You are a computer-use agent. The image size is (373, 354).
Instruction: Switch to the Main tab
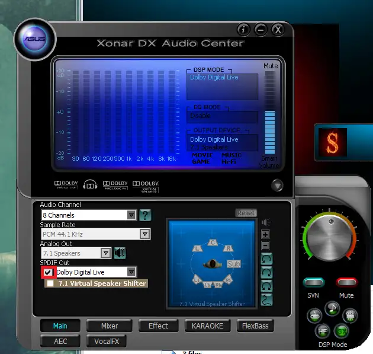click(60, 326)
